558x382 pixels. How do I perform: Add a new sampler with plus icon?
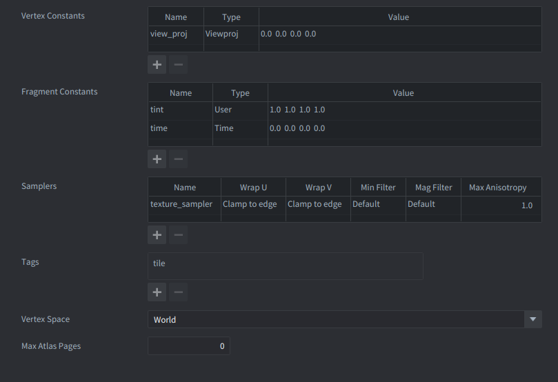point(157,235)
